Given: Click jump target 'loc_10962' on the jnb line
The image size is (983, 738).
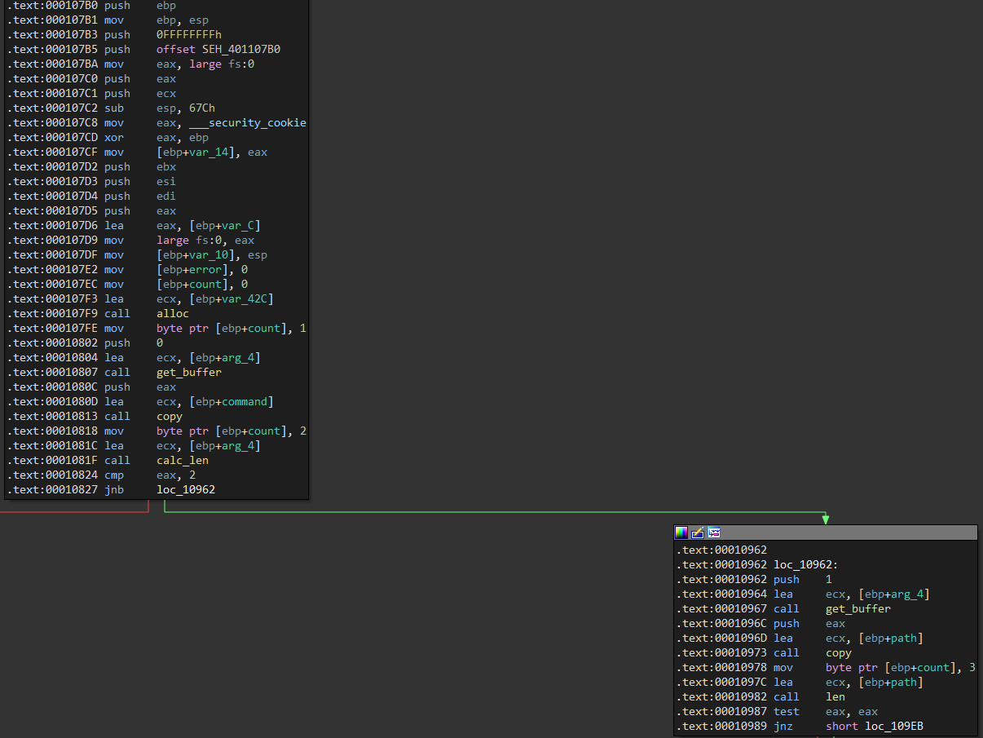Looking at the screenshot, I should point(186,490).
